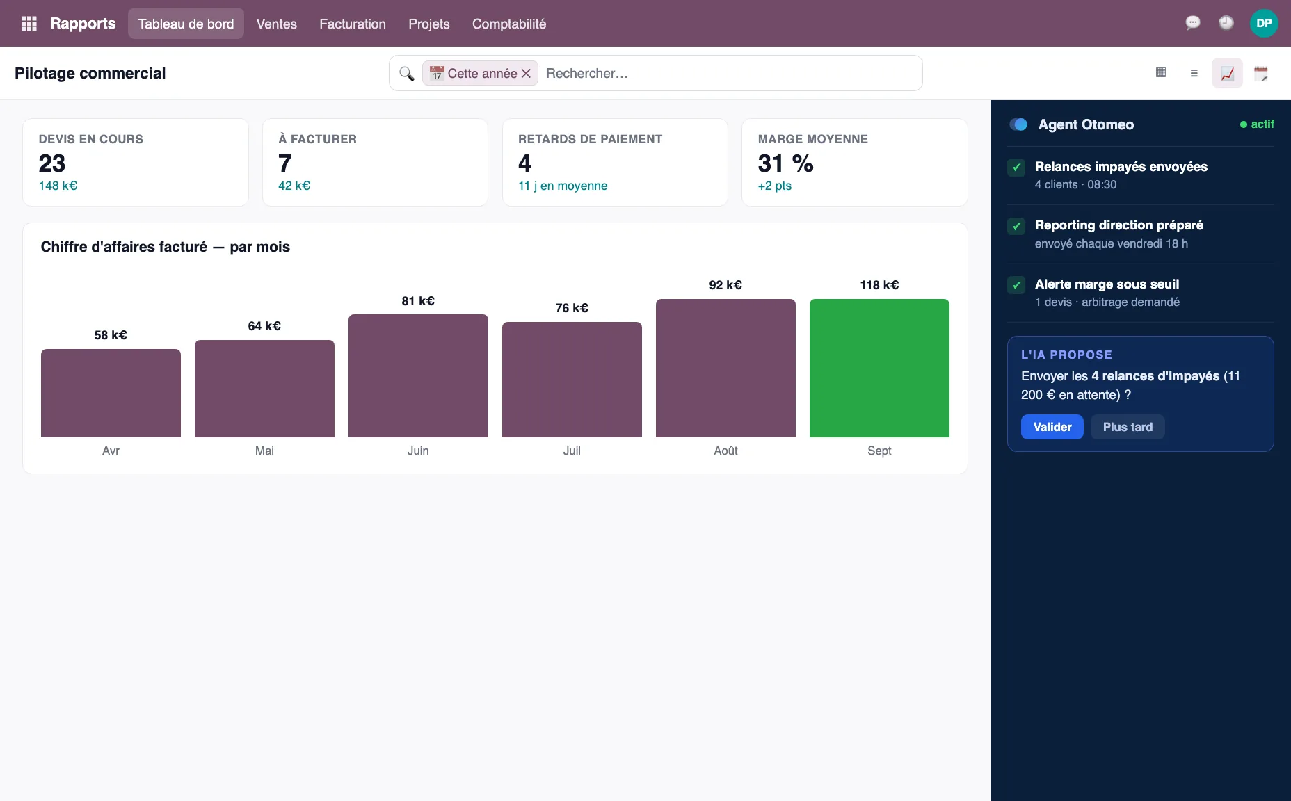Click the 118 k€ value label
Screen dimensions: 1291x801
(x=879, y=285)
